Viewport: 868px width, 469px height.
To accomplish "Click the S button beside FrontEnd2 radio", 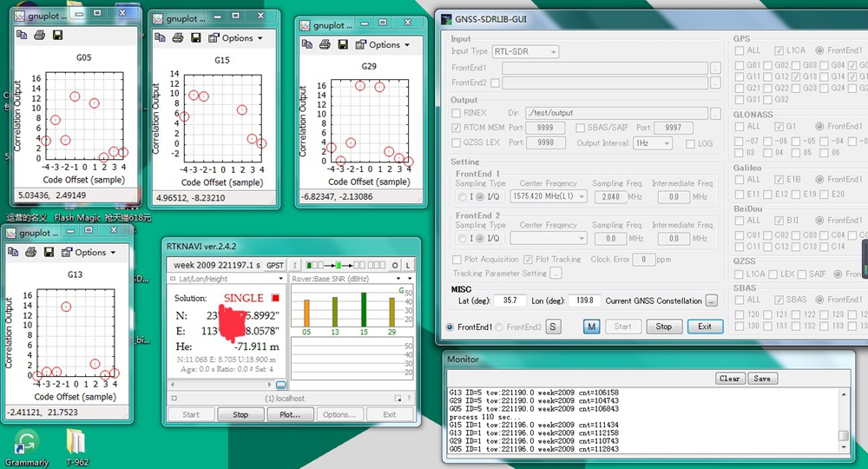I will (x=552, y=327).
